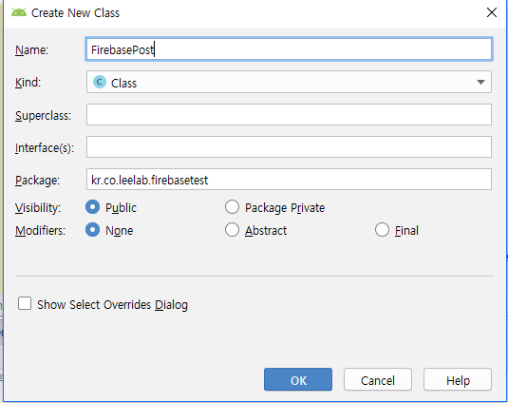Set the modifier to Abstract
508x403 pixels.
pyautogui.click(x=232, y=230)
